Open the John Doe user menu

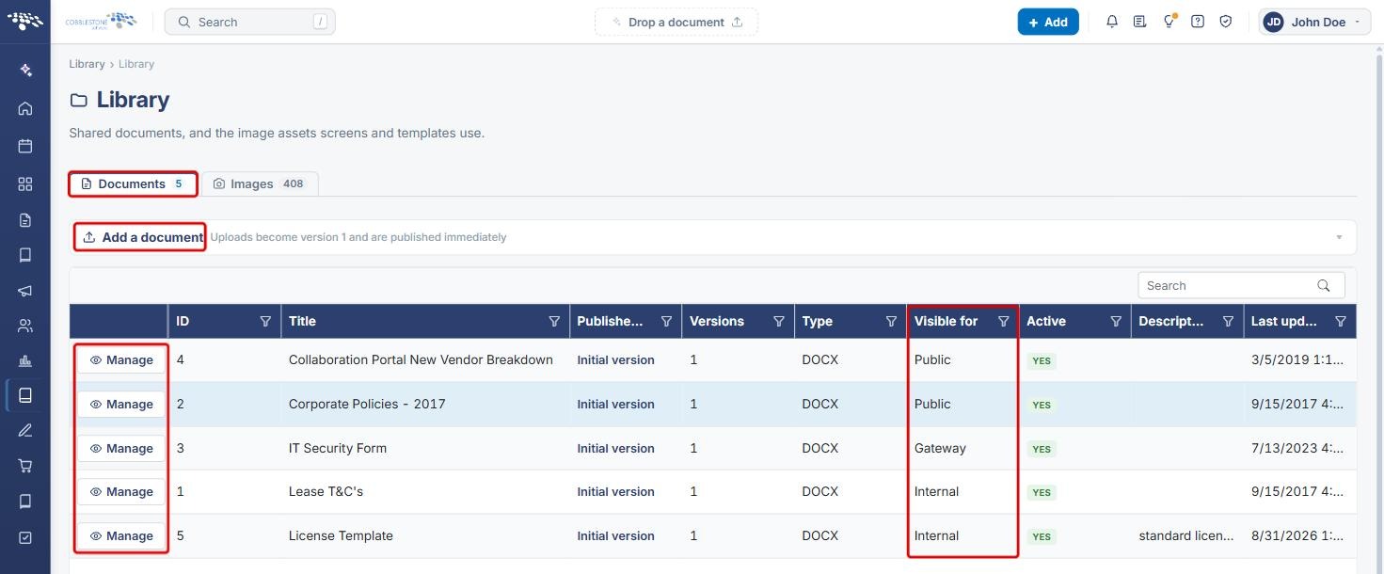tap(1314, 22)
